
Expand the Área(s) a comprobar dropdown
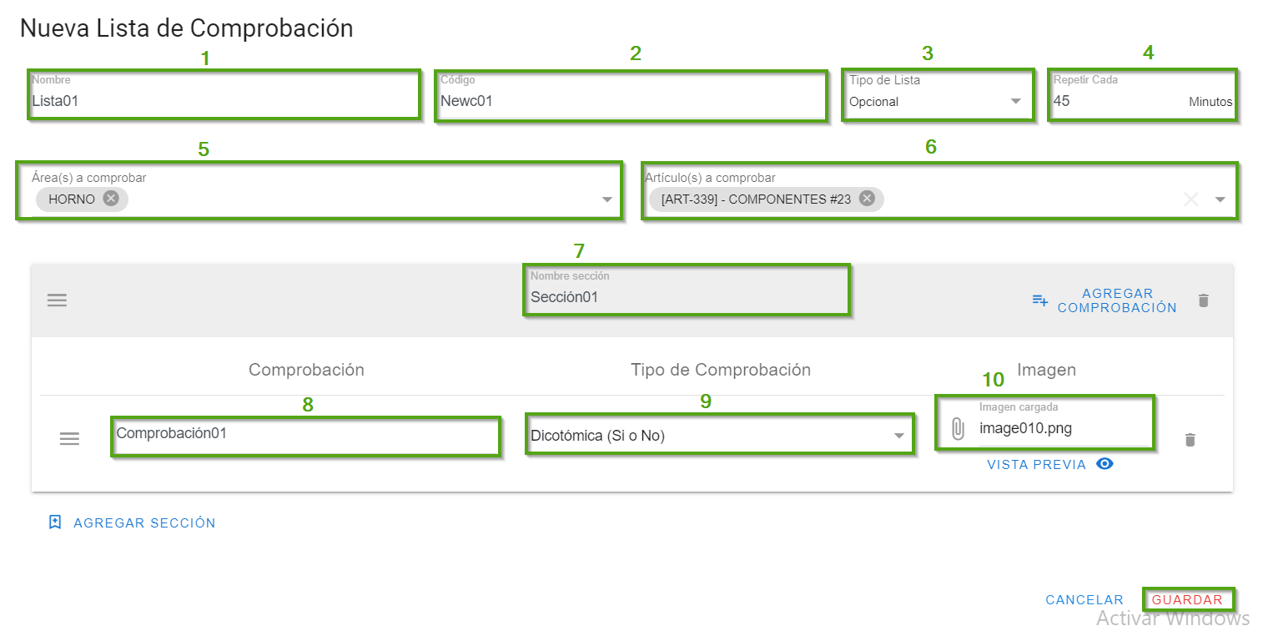pyautogui.click(x=607, y=200)
